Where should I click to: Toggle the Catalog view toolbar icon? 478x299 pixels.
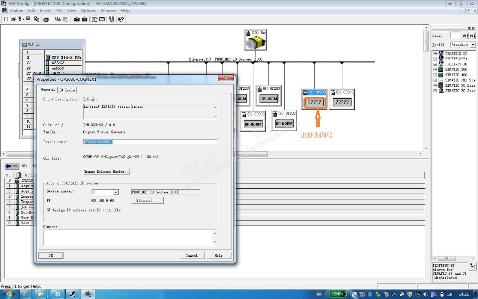pyautogui.click(x=94, y=19)
